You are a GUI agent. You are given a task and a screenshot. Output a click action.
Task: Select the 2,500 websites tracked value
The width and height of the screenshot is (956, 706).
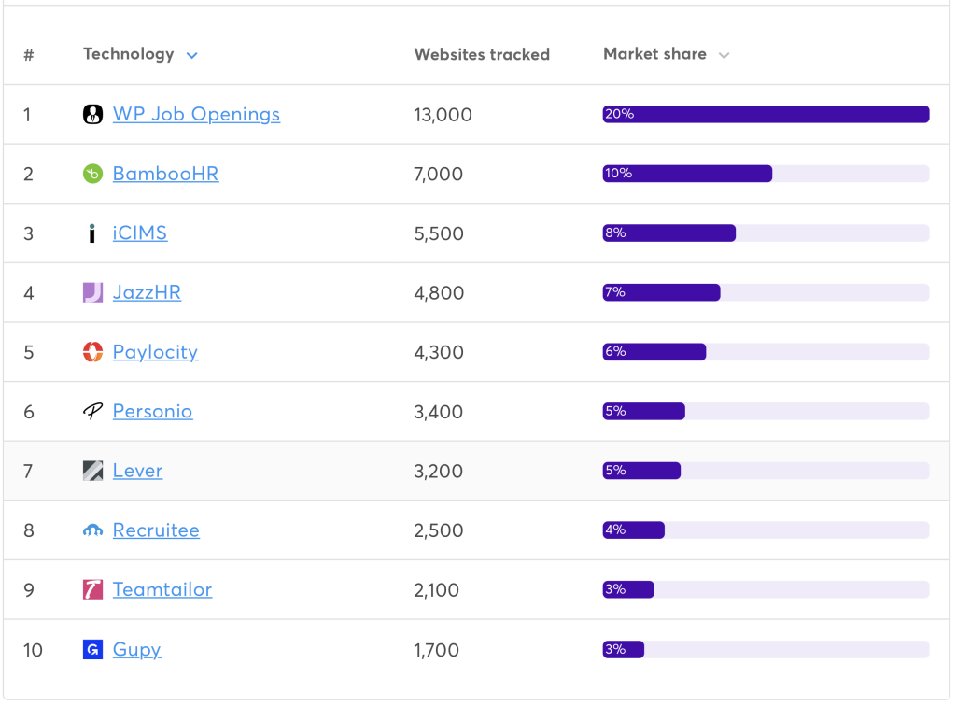coord(439,530)
